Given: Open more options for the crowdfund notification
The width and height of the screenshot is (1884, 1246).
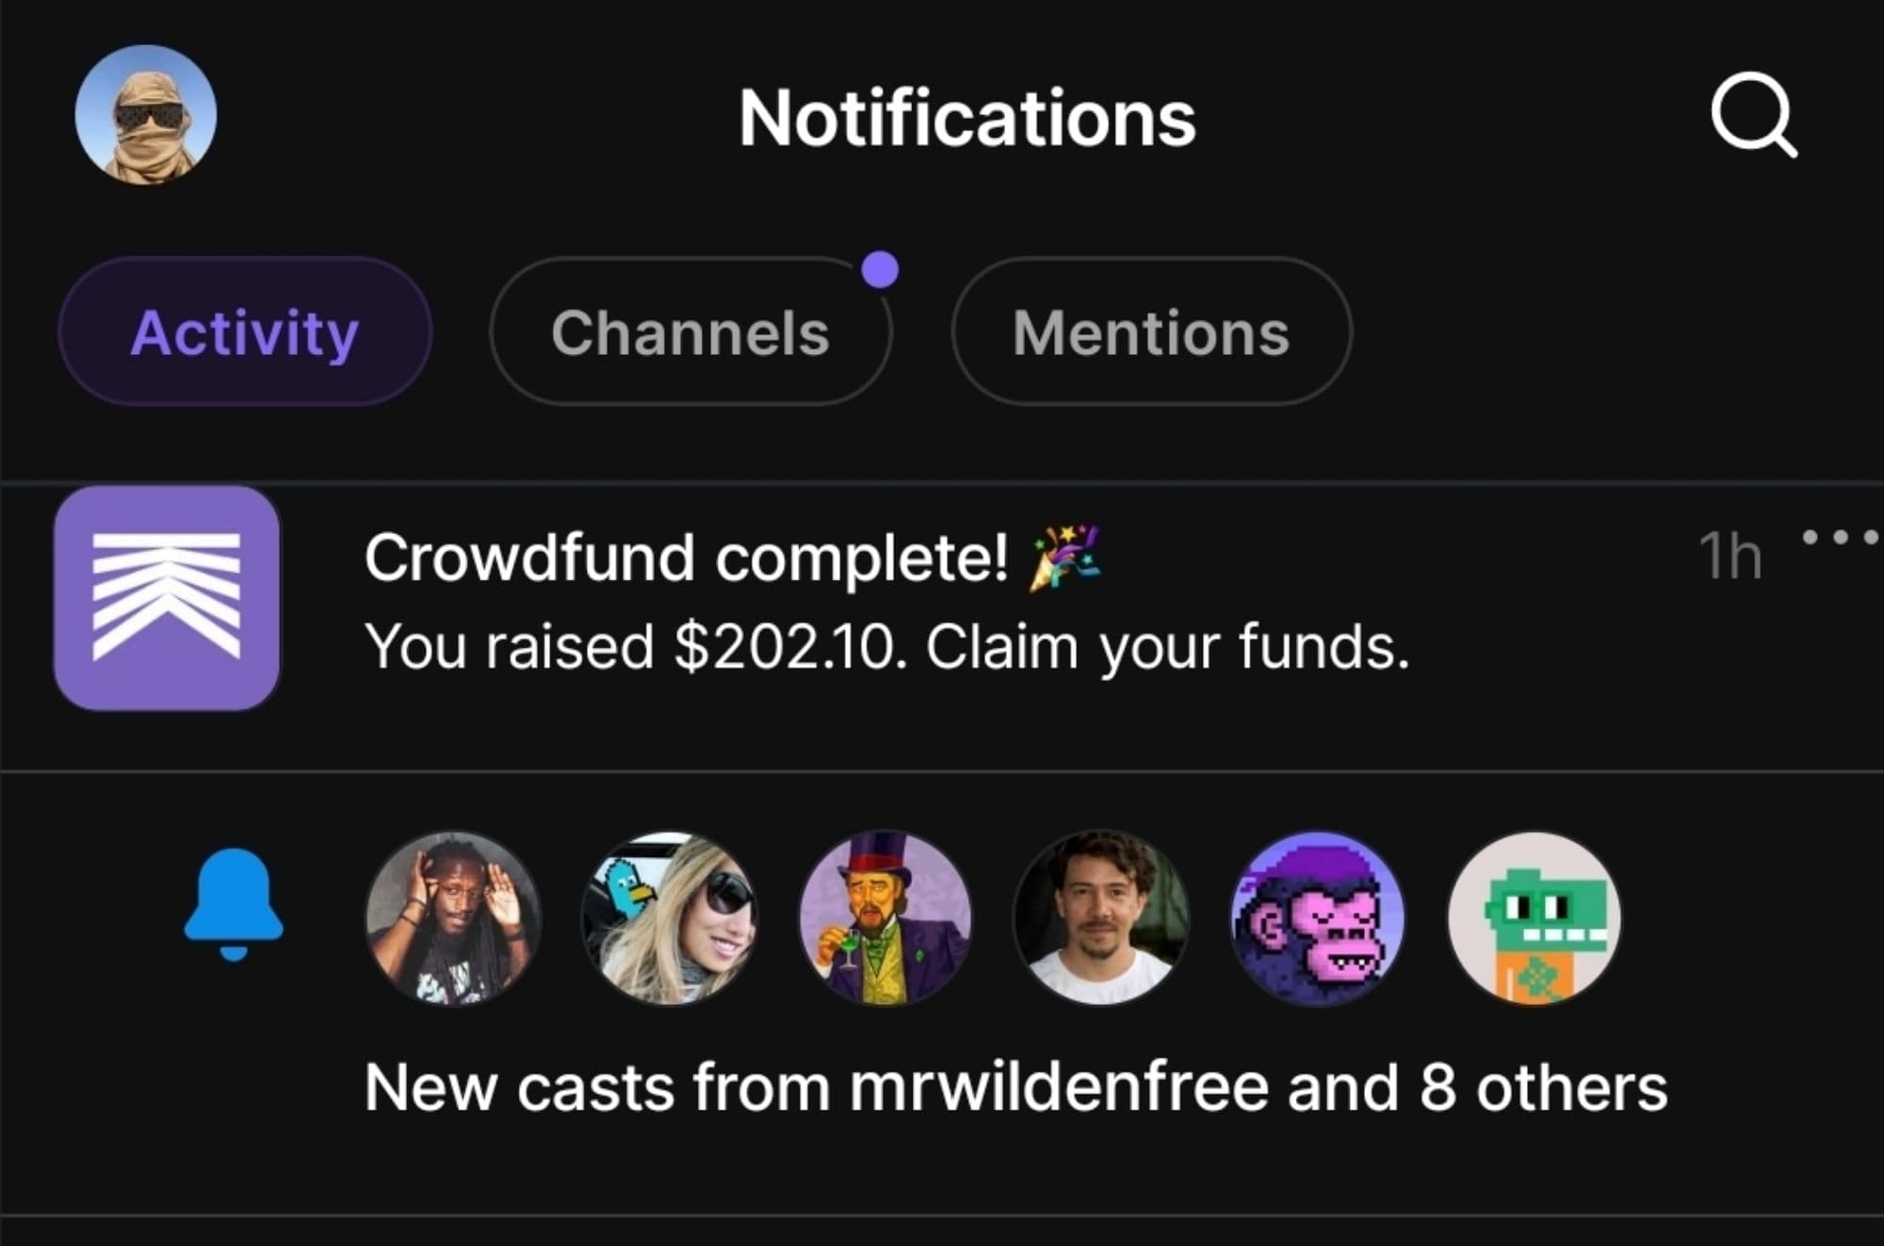Looking at the screenshot, I should [1839, 538].
